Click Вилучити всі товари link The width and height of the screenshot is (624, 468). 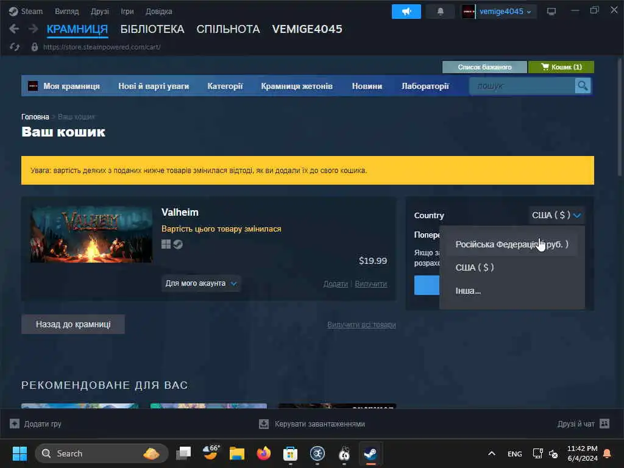click(x=361, y=325)
